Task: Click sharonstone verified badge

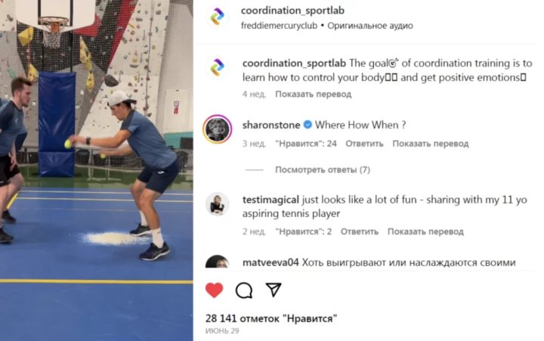Action: pyautogui.click(x=308, y=125)
